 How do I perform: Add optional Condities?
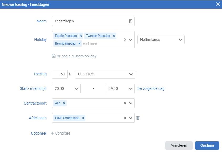pos(60,133)
